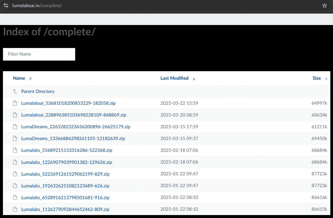Select the date 2025-03-22 15:59
This screenshot has height=218, width=333.
[179, 103]
